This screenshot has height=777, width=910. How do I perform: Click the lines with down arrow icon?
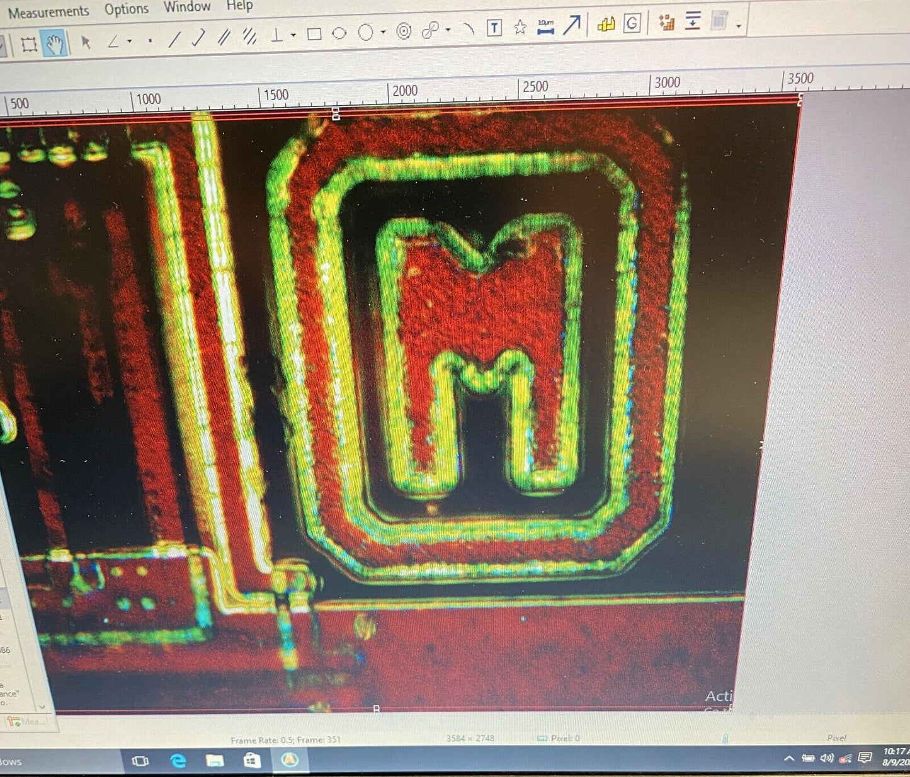coord(693,21)
